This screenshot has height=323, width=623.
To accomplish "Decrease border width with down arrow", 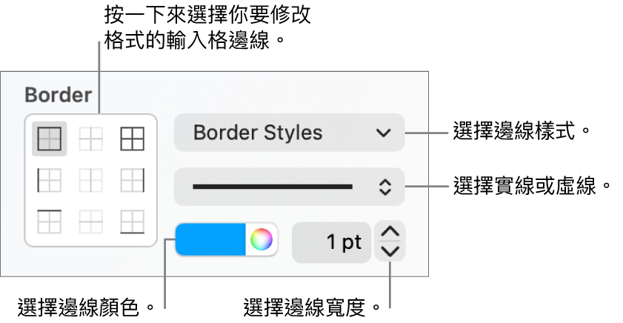I will (390, 251).
